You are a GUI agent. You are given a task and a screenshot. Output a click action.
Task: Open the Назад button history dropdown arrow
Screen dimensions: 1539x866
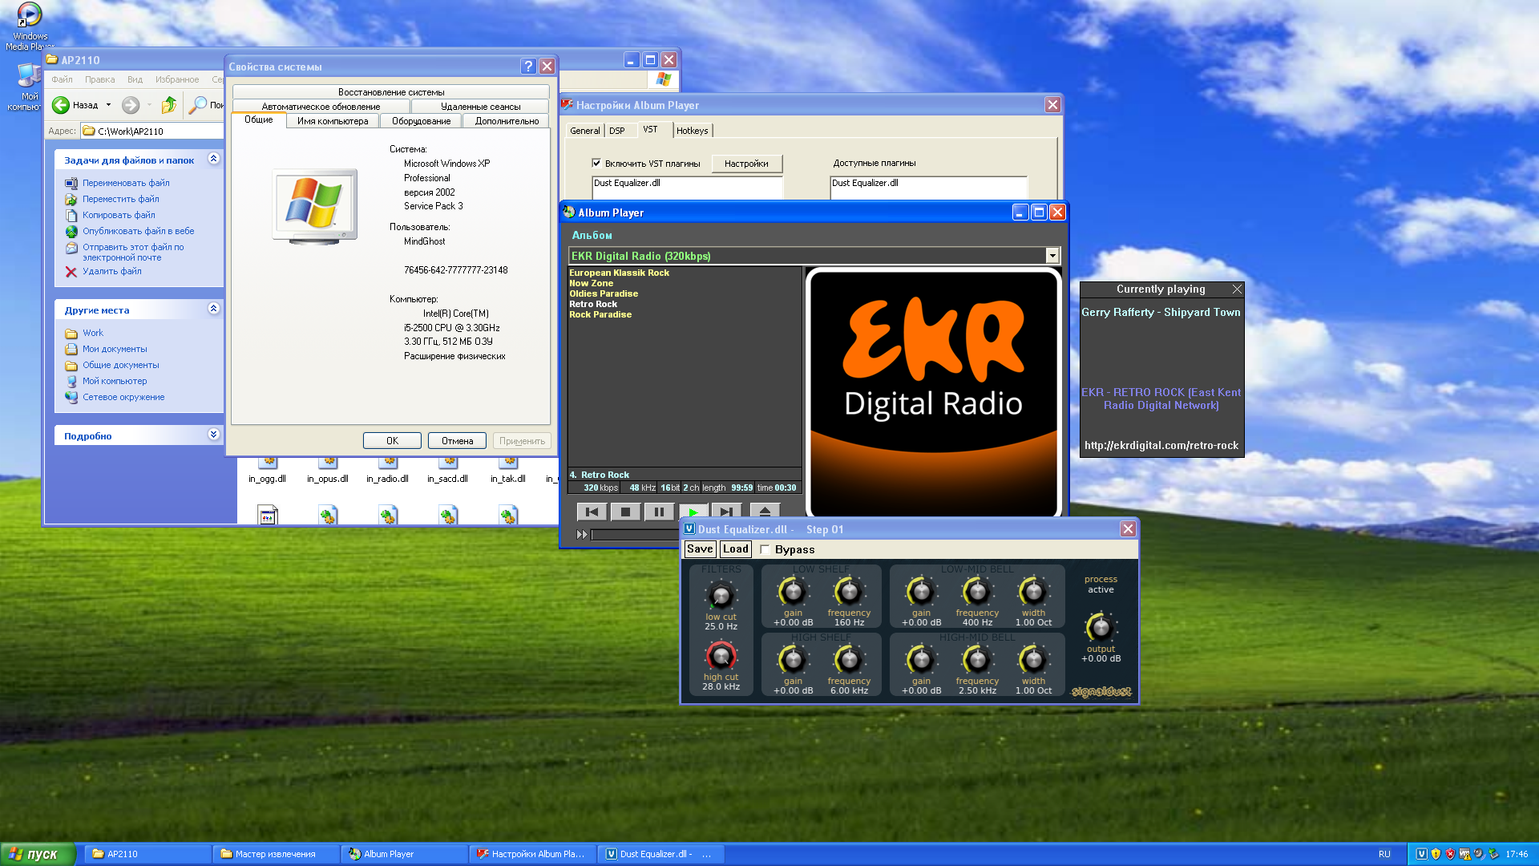coord(108,105)
